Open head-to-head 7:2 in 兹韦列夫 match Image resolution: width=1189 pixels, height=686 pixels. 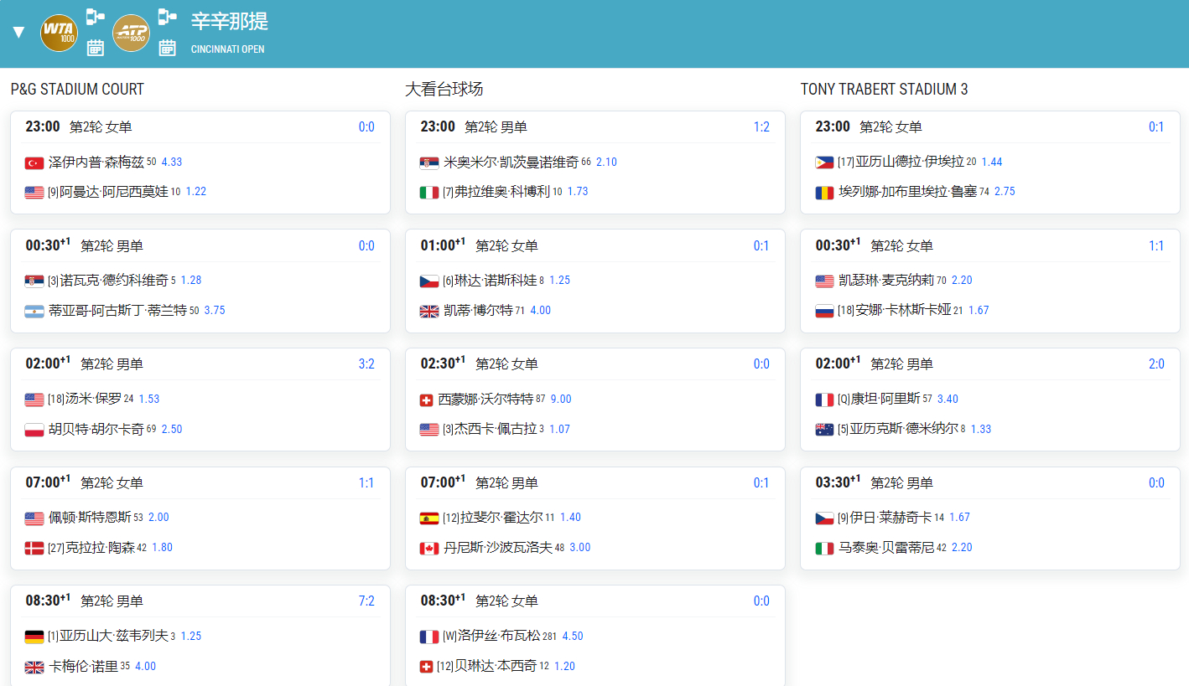366,601
